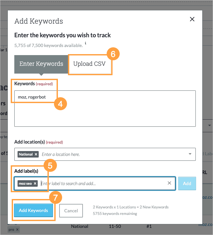
Task: Remove the pro tag behind the dialog
Action: (18, 229)
